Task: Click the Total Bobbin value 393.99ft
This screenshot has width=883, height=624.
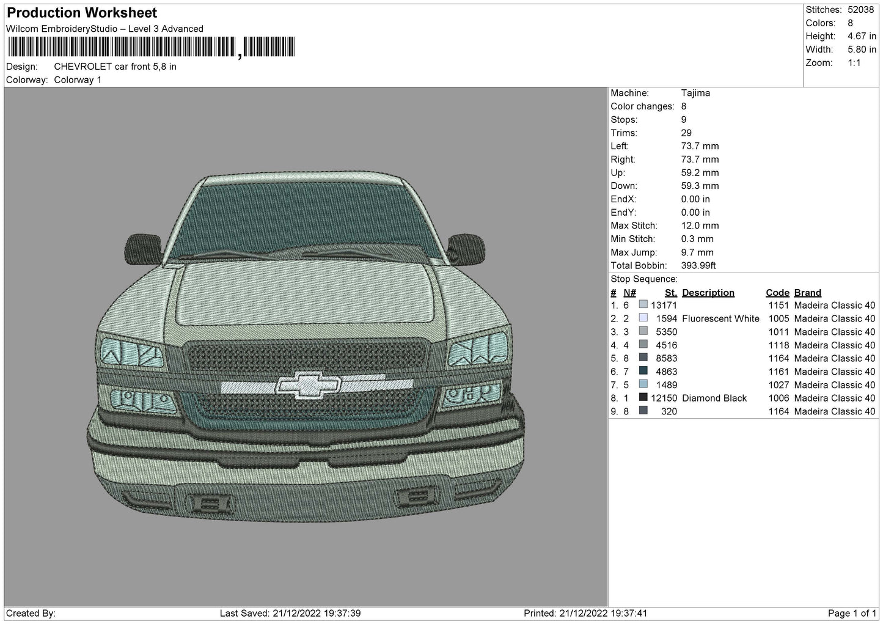Action: tap(698, 266)
